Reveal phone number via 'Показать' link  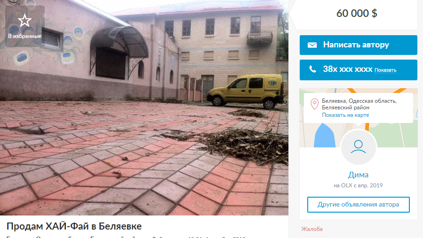point(385,70)
